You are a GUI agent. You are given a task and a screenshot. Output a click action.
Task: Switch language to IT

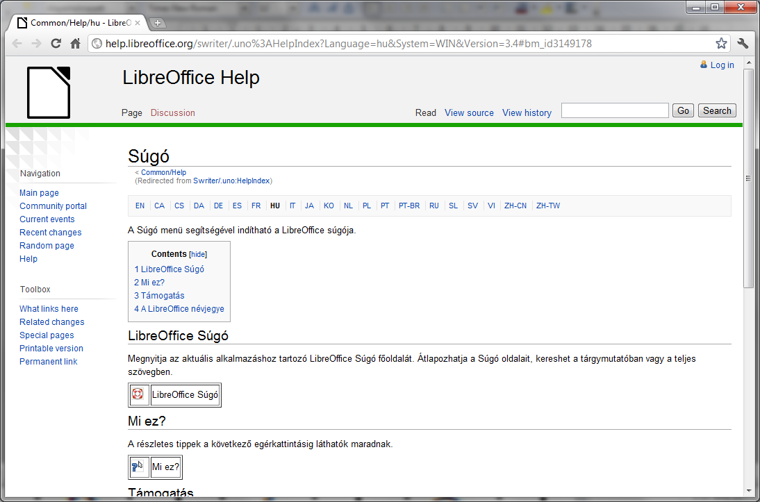(292, 206)
